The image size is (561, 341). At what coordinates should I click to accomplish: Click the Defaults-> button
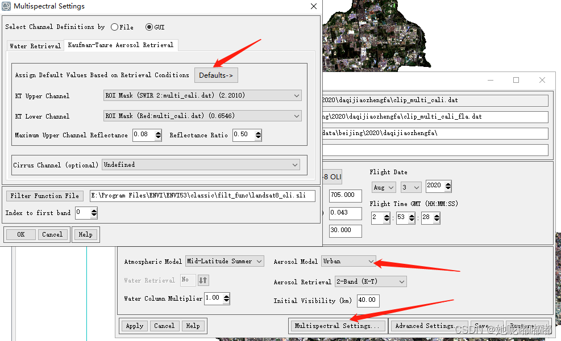[x=216, y=75]
